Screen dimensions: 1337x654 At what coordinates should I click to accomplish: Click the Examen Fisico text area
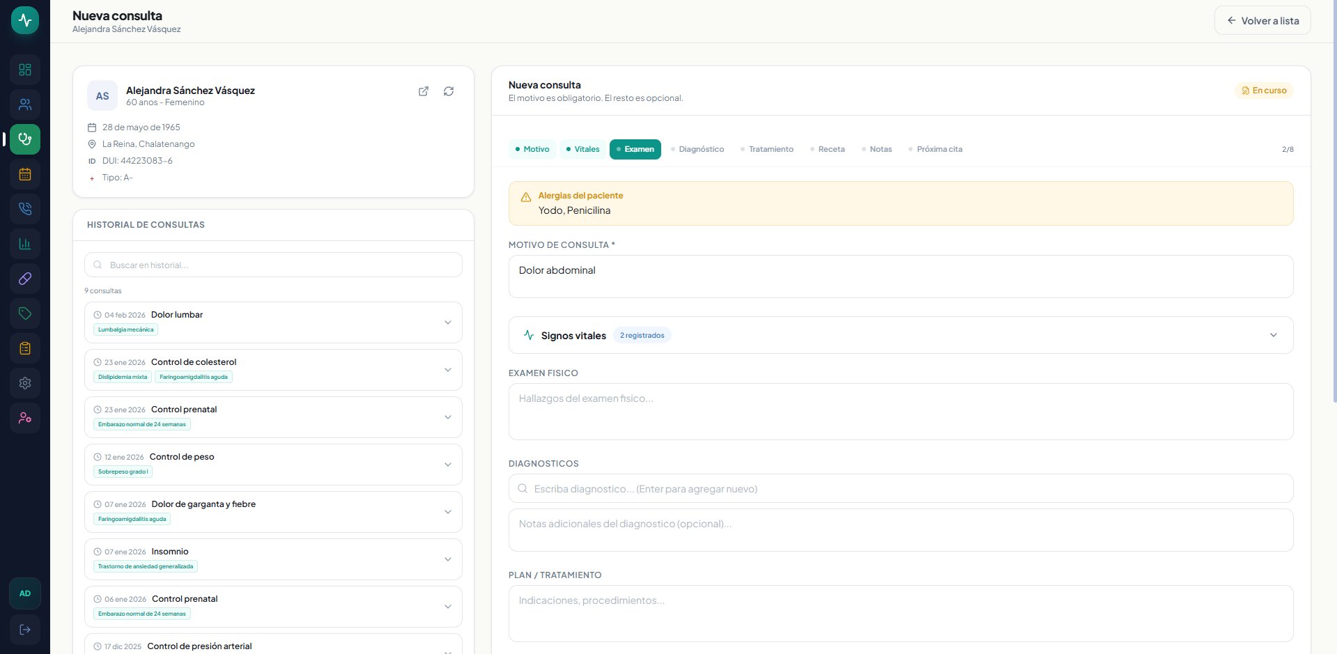click(x=900, y=412)
